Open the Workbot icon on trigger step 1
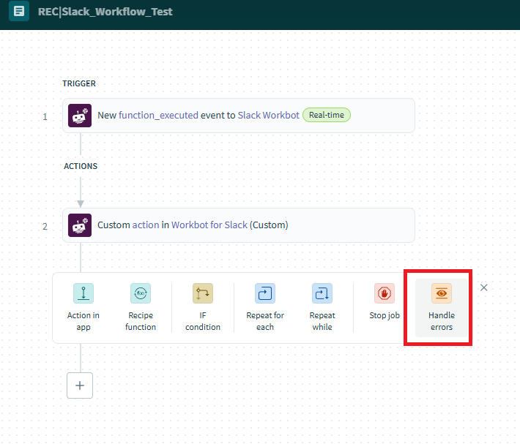520x444 pixels. 80,116
